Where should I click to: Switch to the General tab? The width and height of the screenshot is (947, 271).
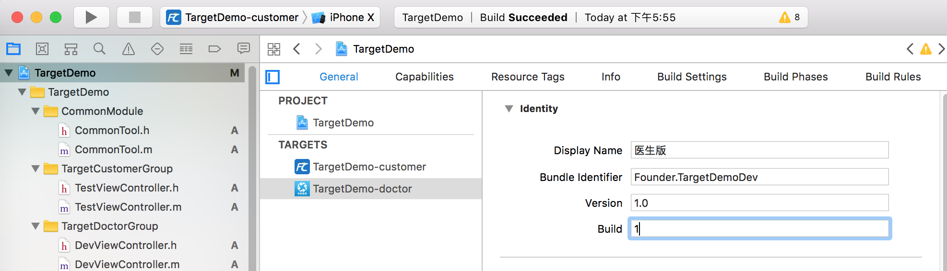pos(339,77)
